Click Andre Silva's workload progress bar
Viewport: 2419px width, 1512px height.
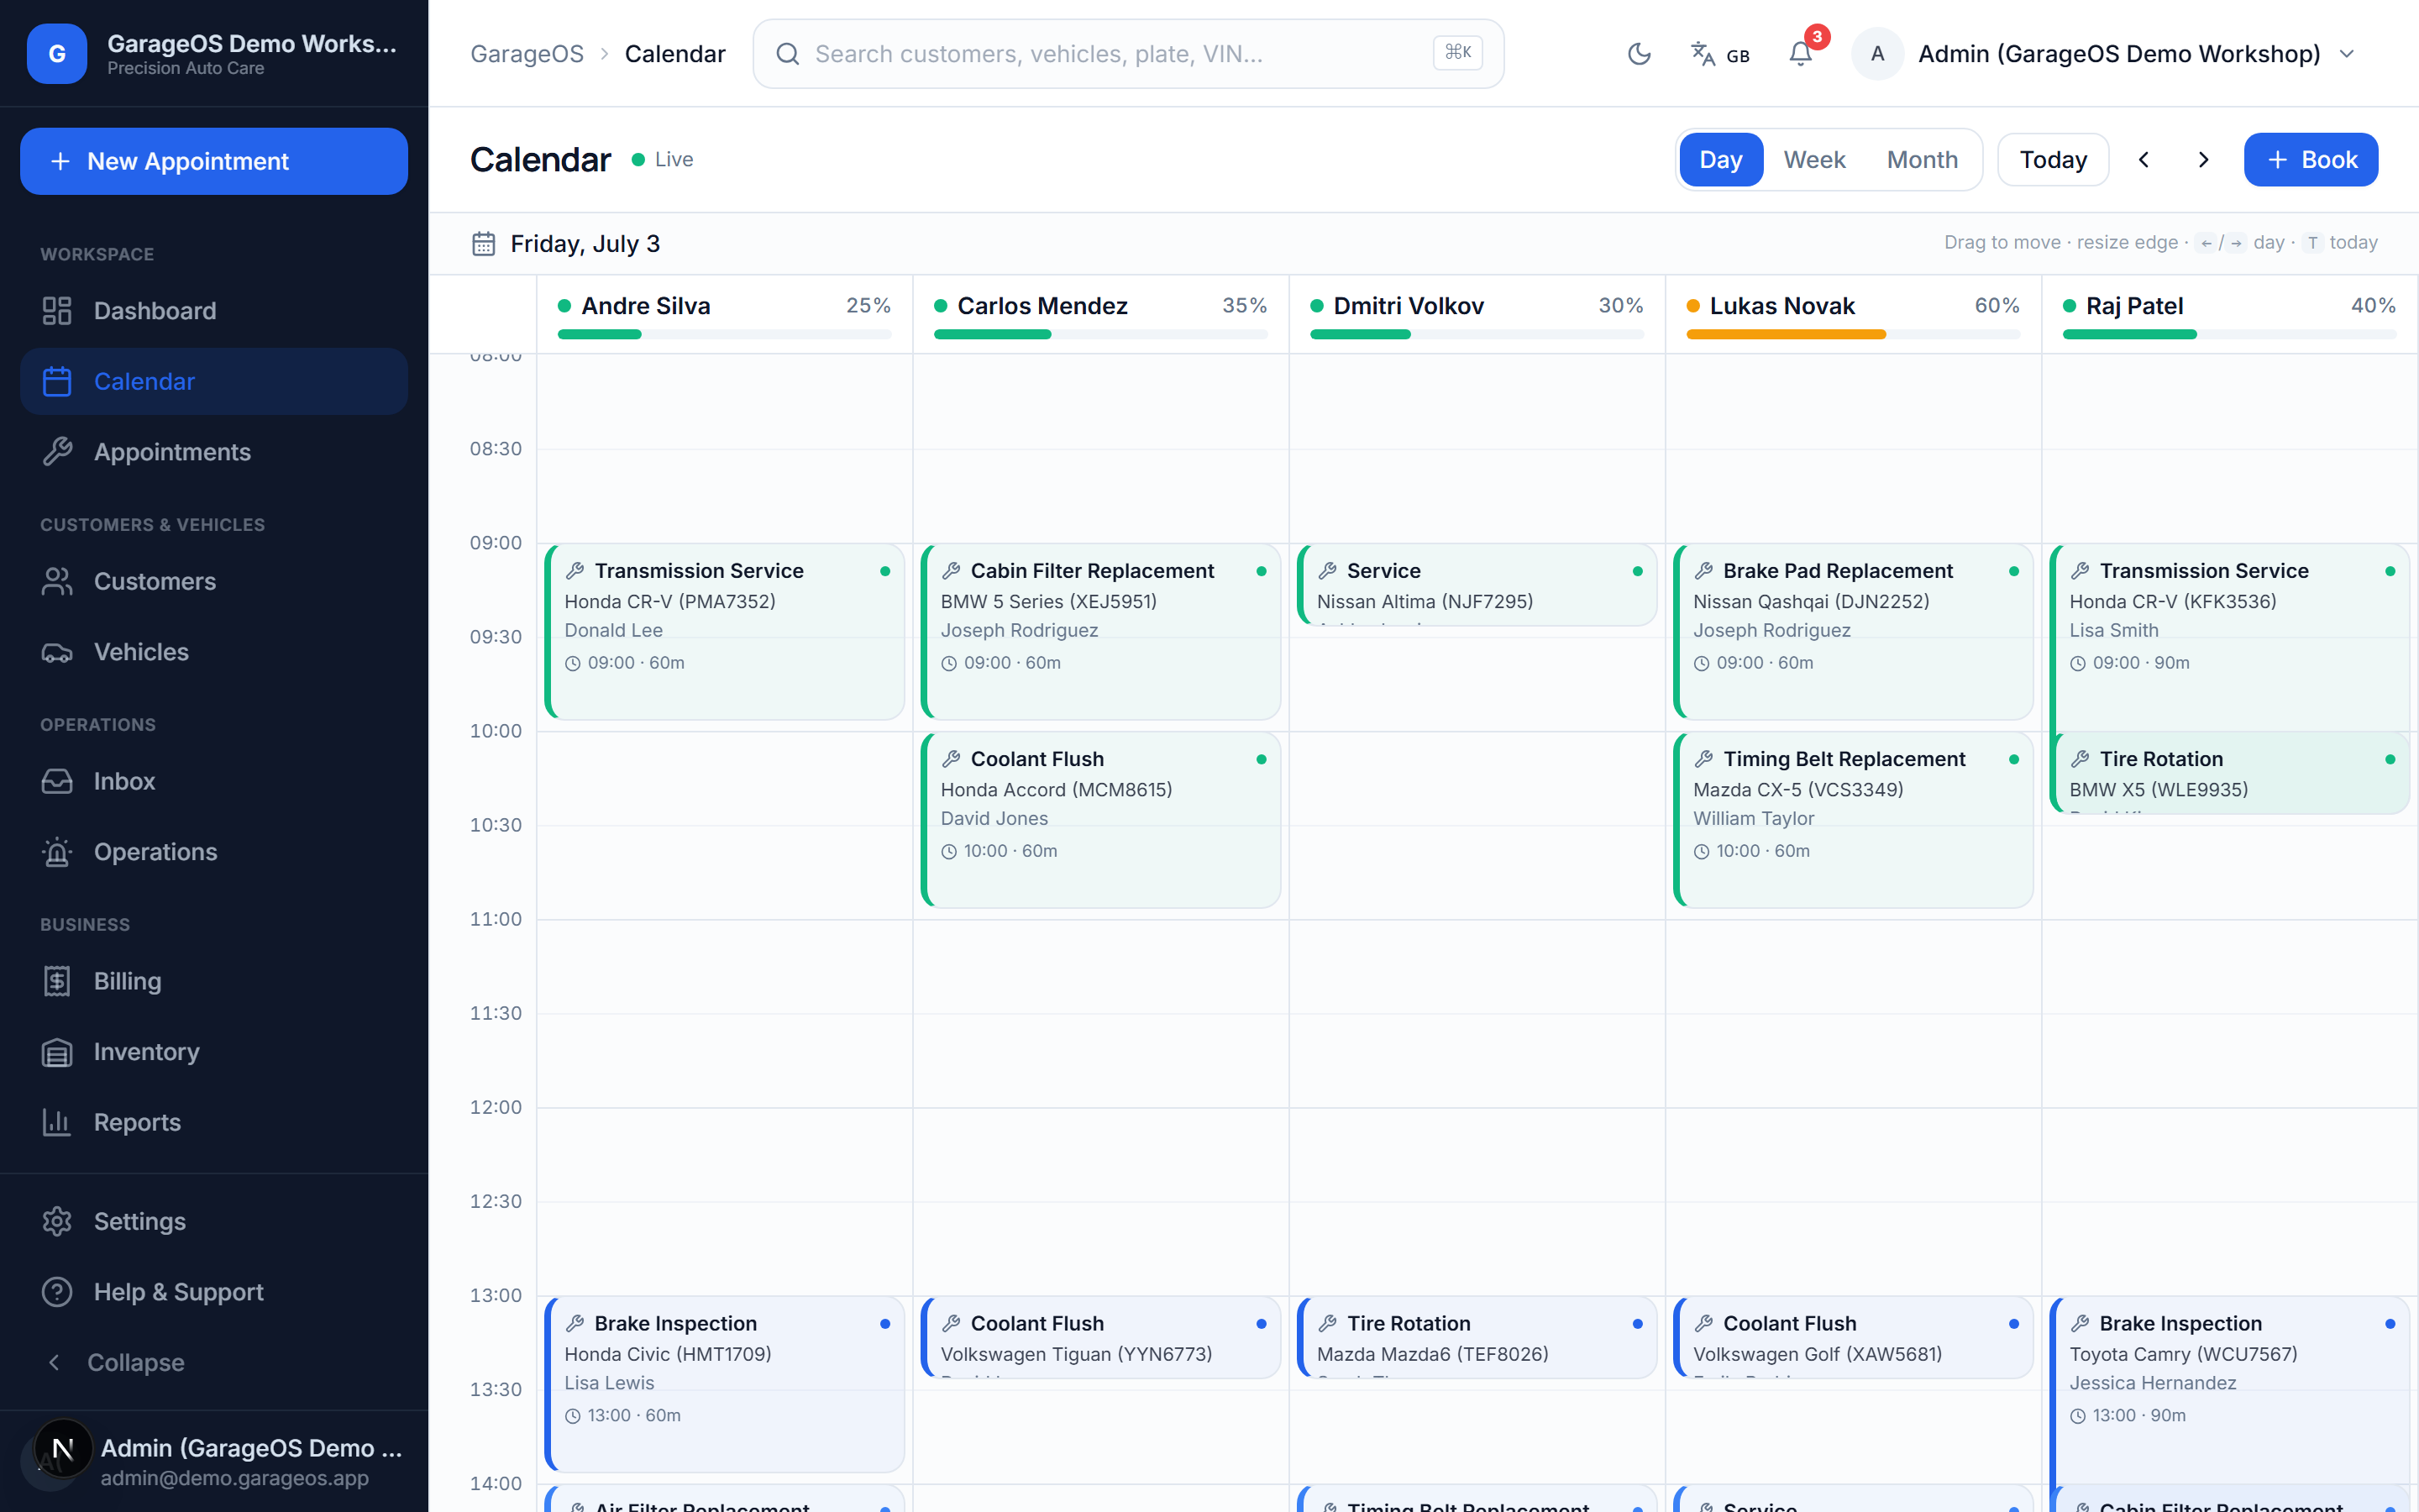[724, 334]
